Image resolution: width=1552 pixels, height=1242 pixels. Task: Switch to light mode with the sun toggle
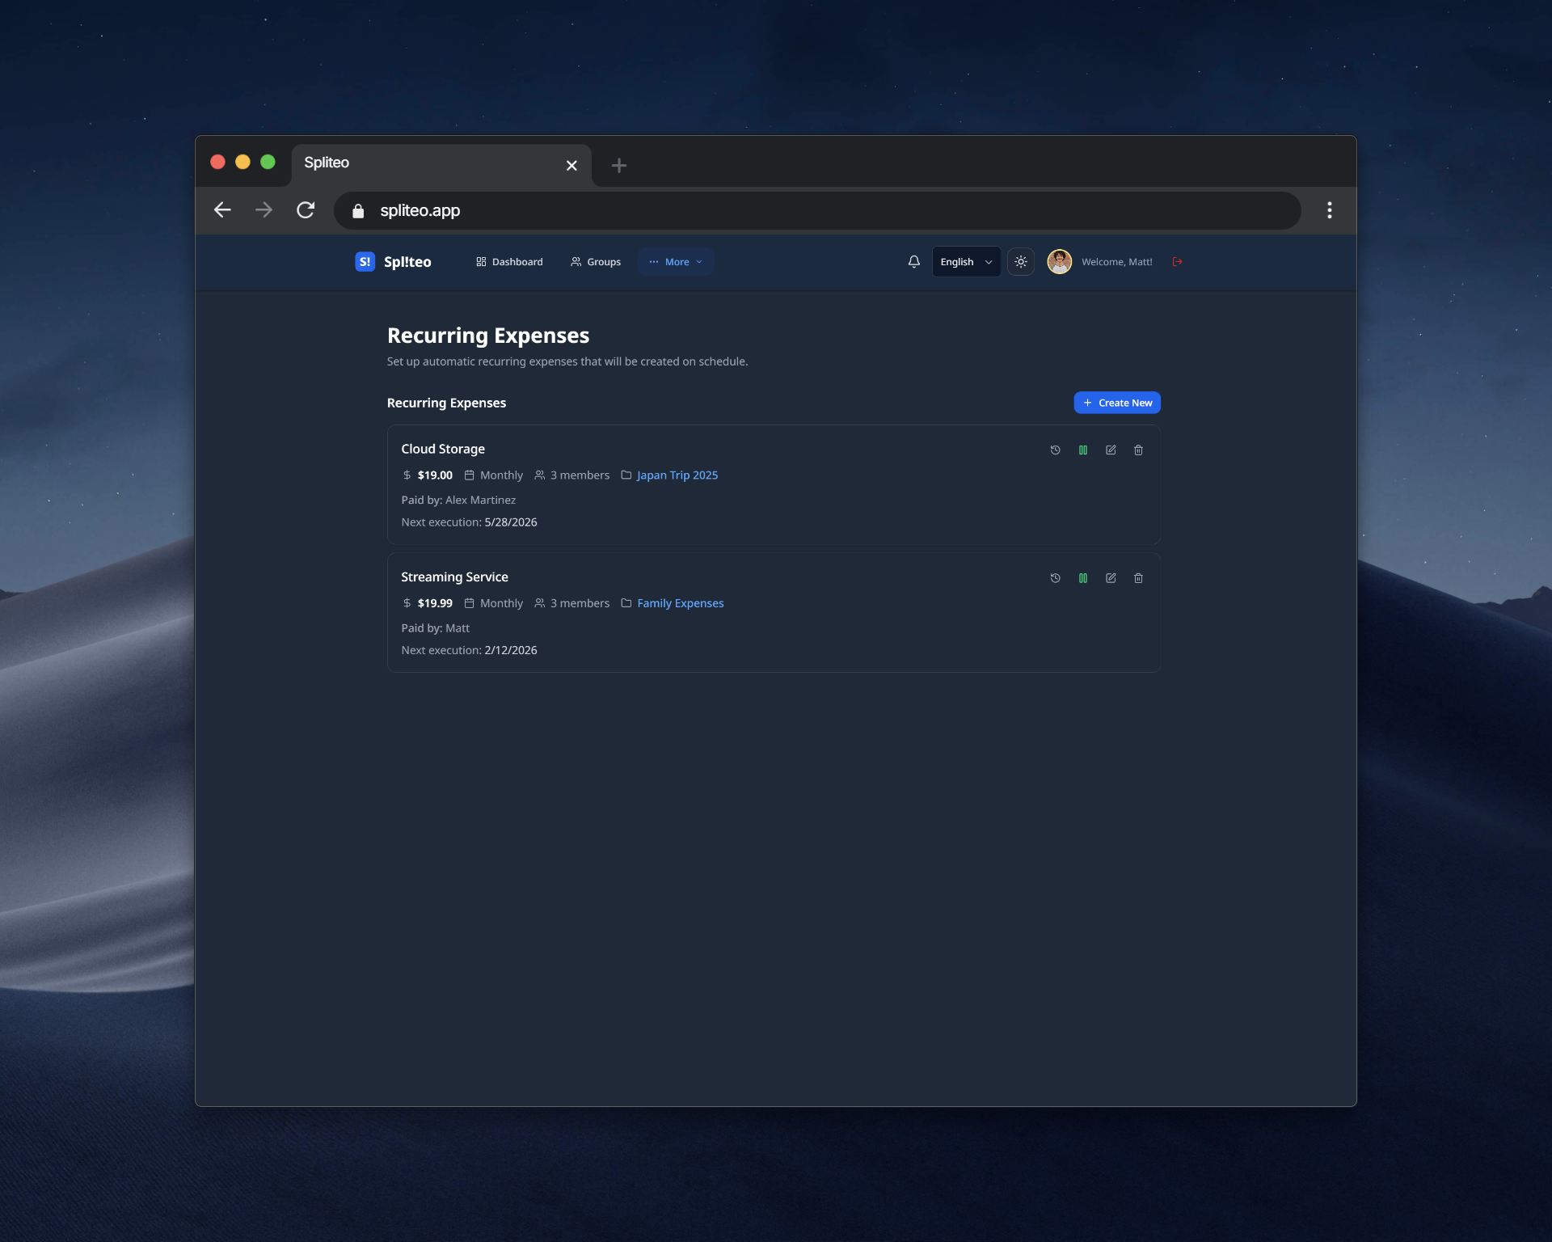(1021, 261)
